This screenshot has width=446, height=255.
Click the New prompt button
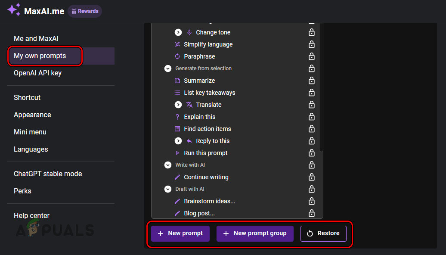[180, 233]
